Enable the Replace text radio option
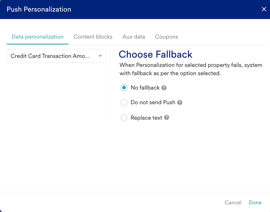 (124, 118)
